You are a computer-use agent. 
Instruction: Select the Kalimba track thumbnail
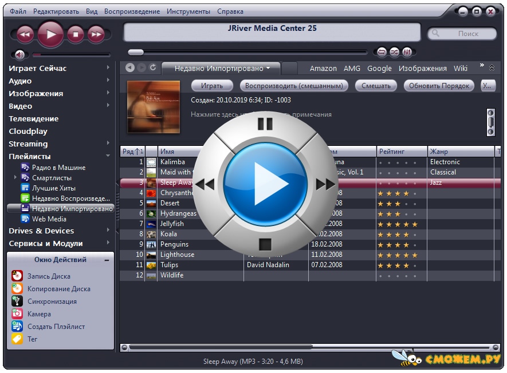coord(151,162)
